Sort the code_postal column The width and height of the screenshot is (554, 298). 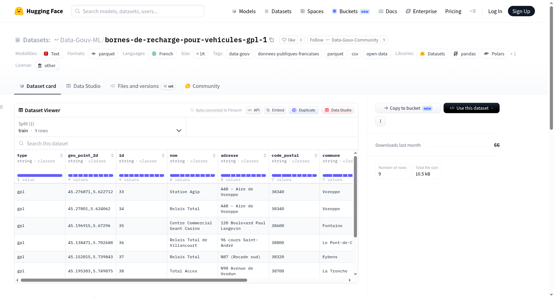[x=316, y=155]
